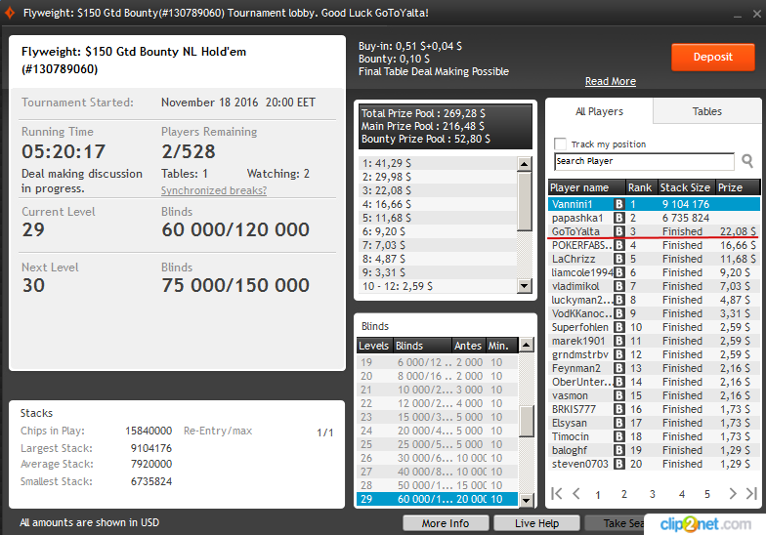Open Synchronized breaks? link
Screen dimensions: 766x535
pyautogui.click(x=213, y=190)
